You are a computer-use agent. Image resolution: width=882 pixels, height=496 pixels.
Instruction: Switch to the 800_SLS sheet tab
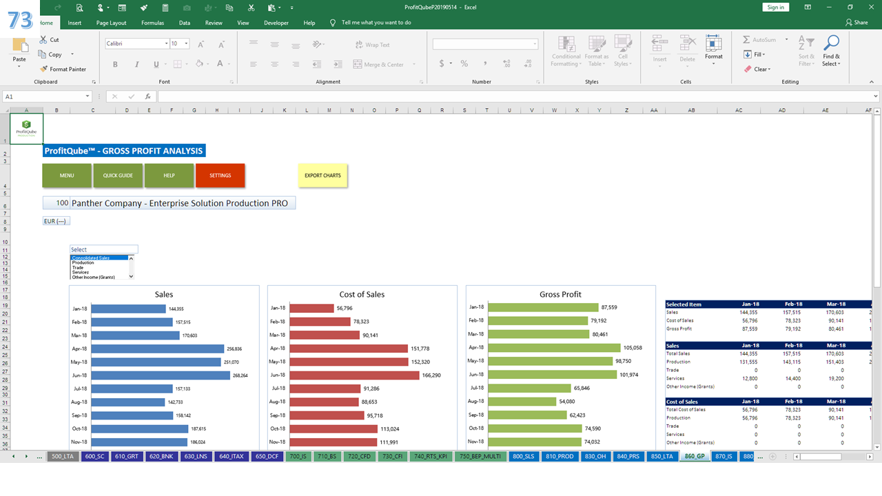tap(522, 456)
